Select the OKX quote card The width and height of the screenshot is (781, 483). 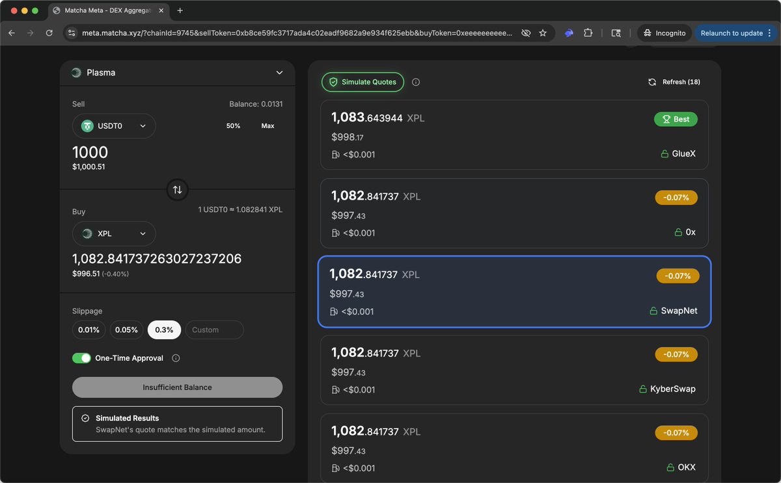coord(514,449)
